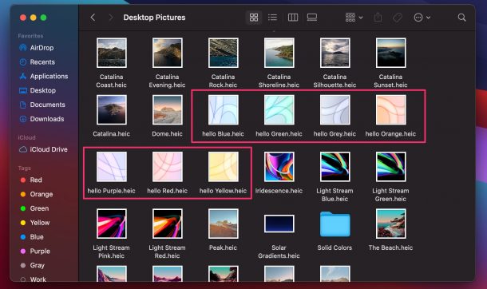The height and width of the screenshot is (289, 487).
Task: Select the Catalina Sunset.heic thumbnail
Action: click(390, 53)
